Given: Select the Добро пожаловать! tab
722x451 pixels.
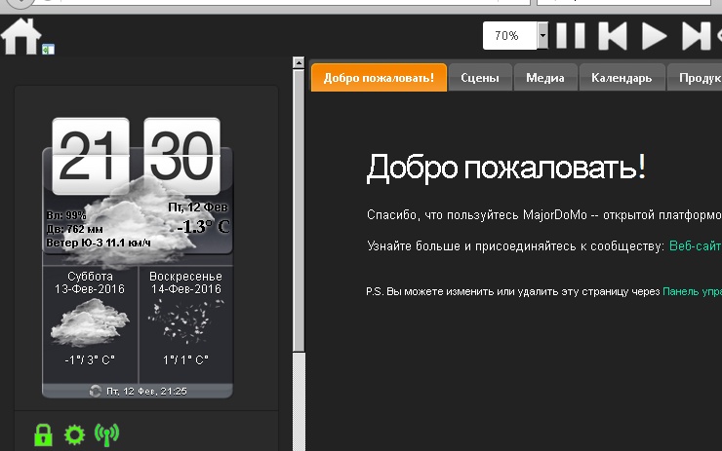Looking at the screenshot, I should point(379,78).
